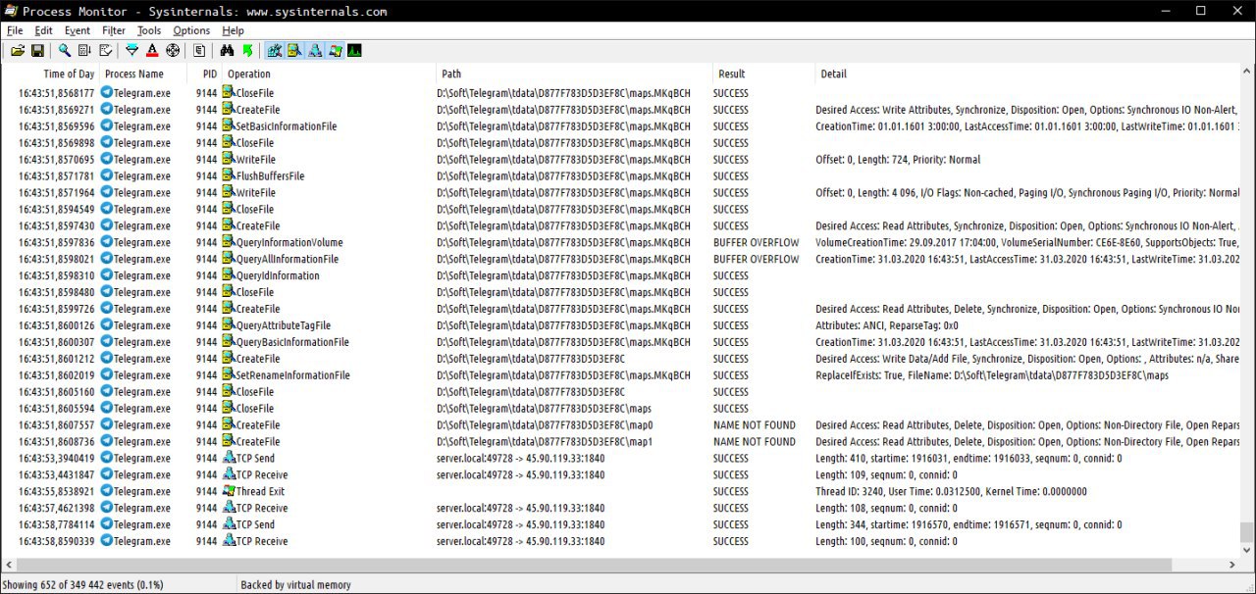Select the TCP Send icon at 16:43:53,3940419

(229, 458)
